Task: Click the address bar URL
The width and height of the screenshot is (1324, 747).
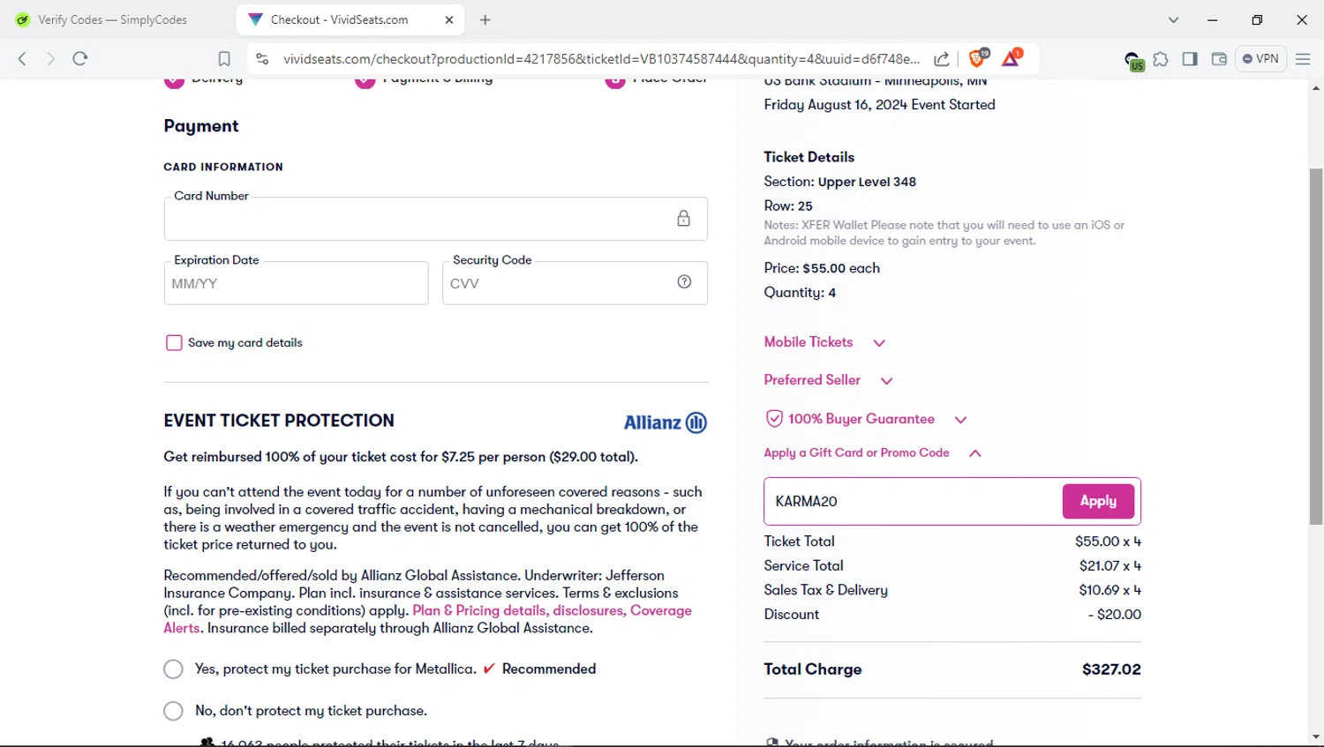Action: pyautogui.click(x=600, y=59)
